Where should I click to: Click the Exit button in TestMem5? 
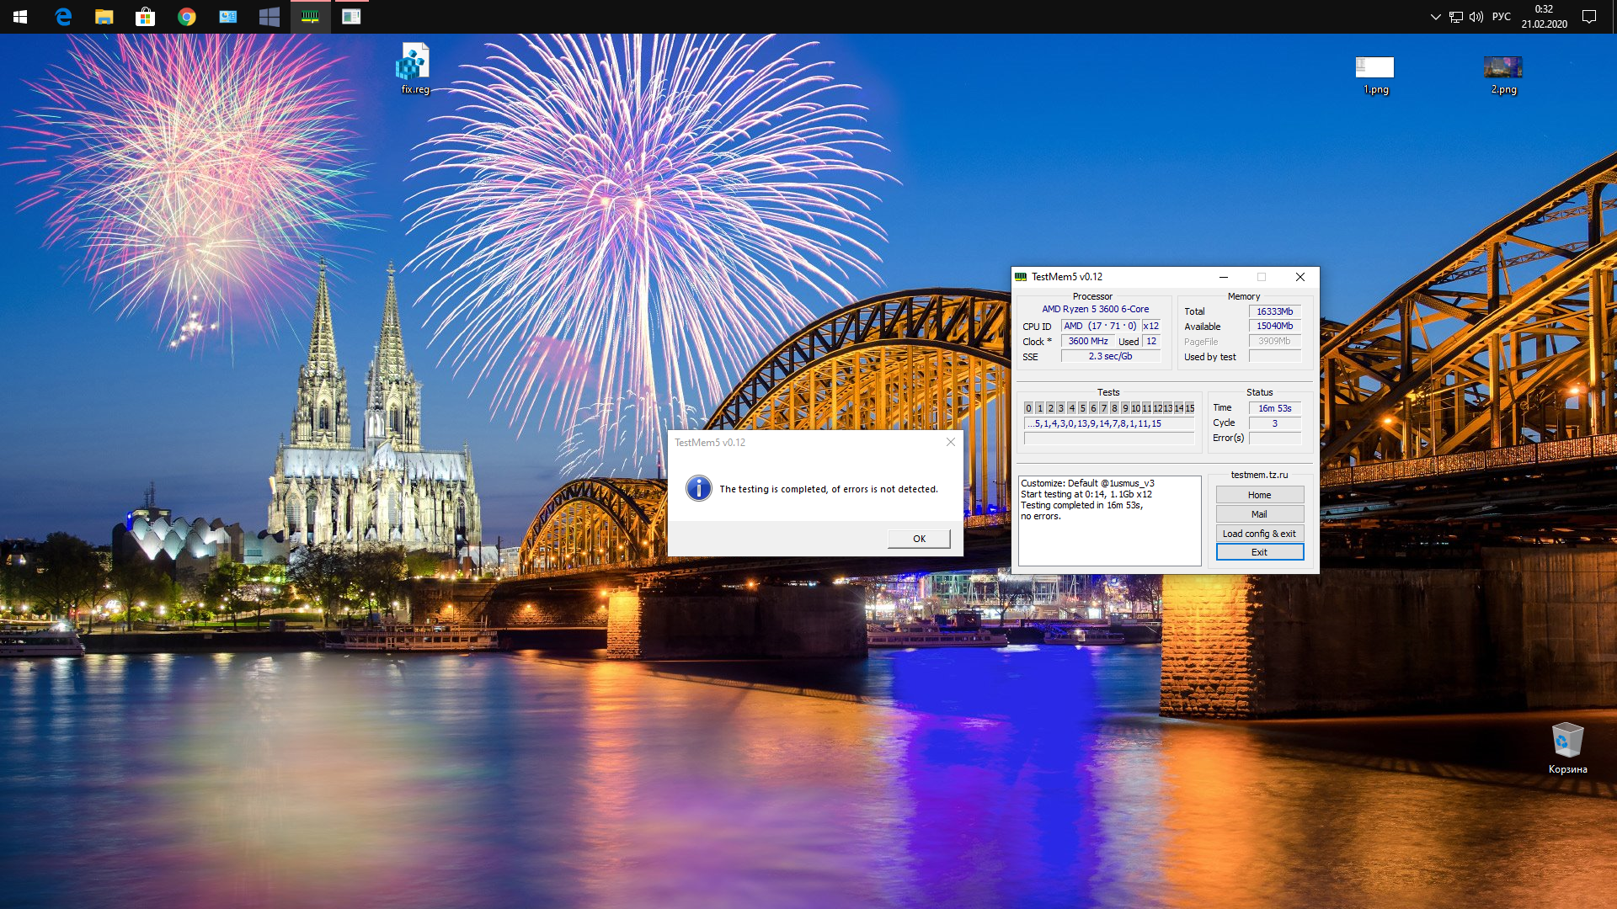tap(1259, 552)
